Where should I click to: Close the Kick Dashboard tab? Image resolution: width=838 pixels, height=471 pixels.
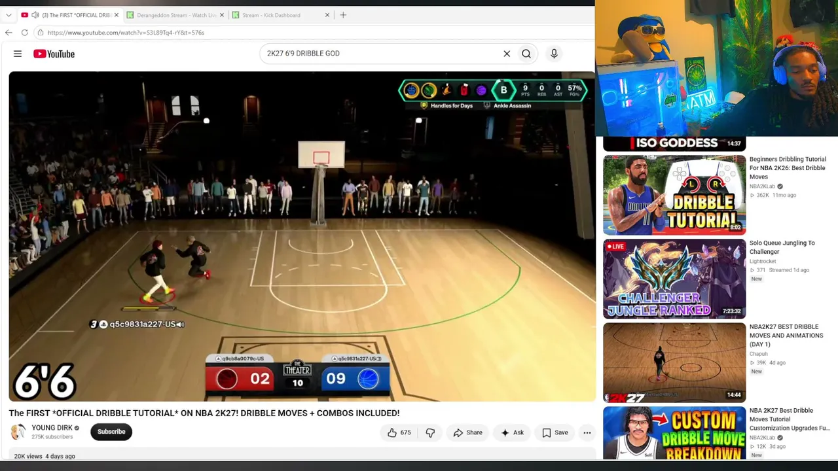327,15
